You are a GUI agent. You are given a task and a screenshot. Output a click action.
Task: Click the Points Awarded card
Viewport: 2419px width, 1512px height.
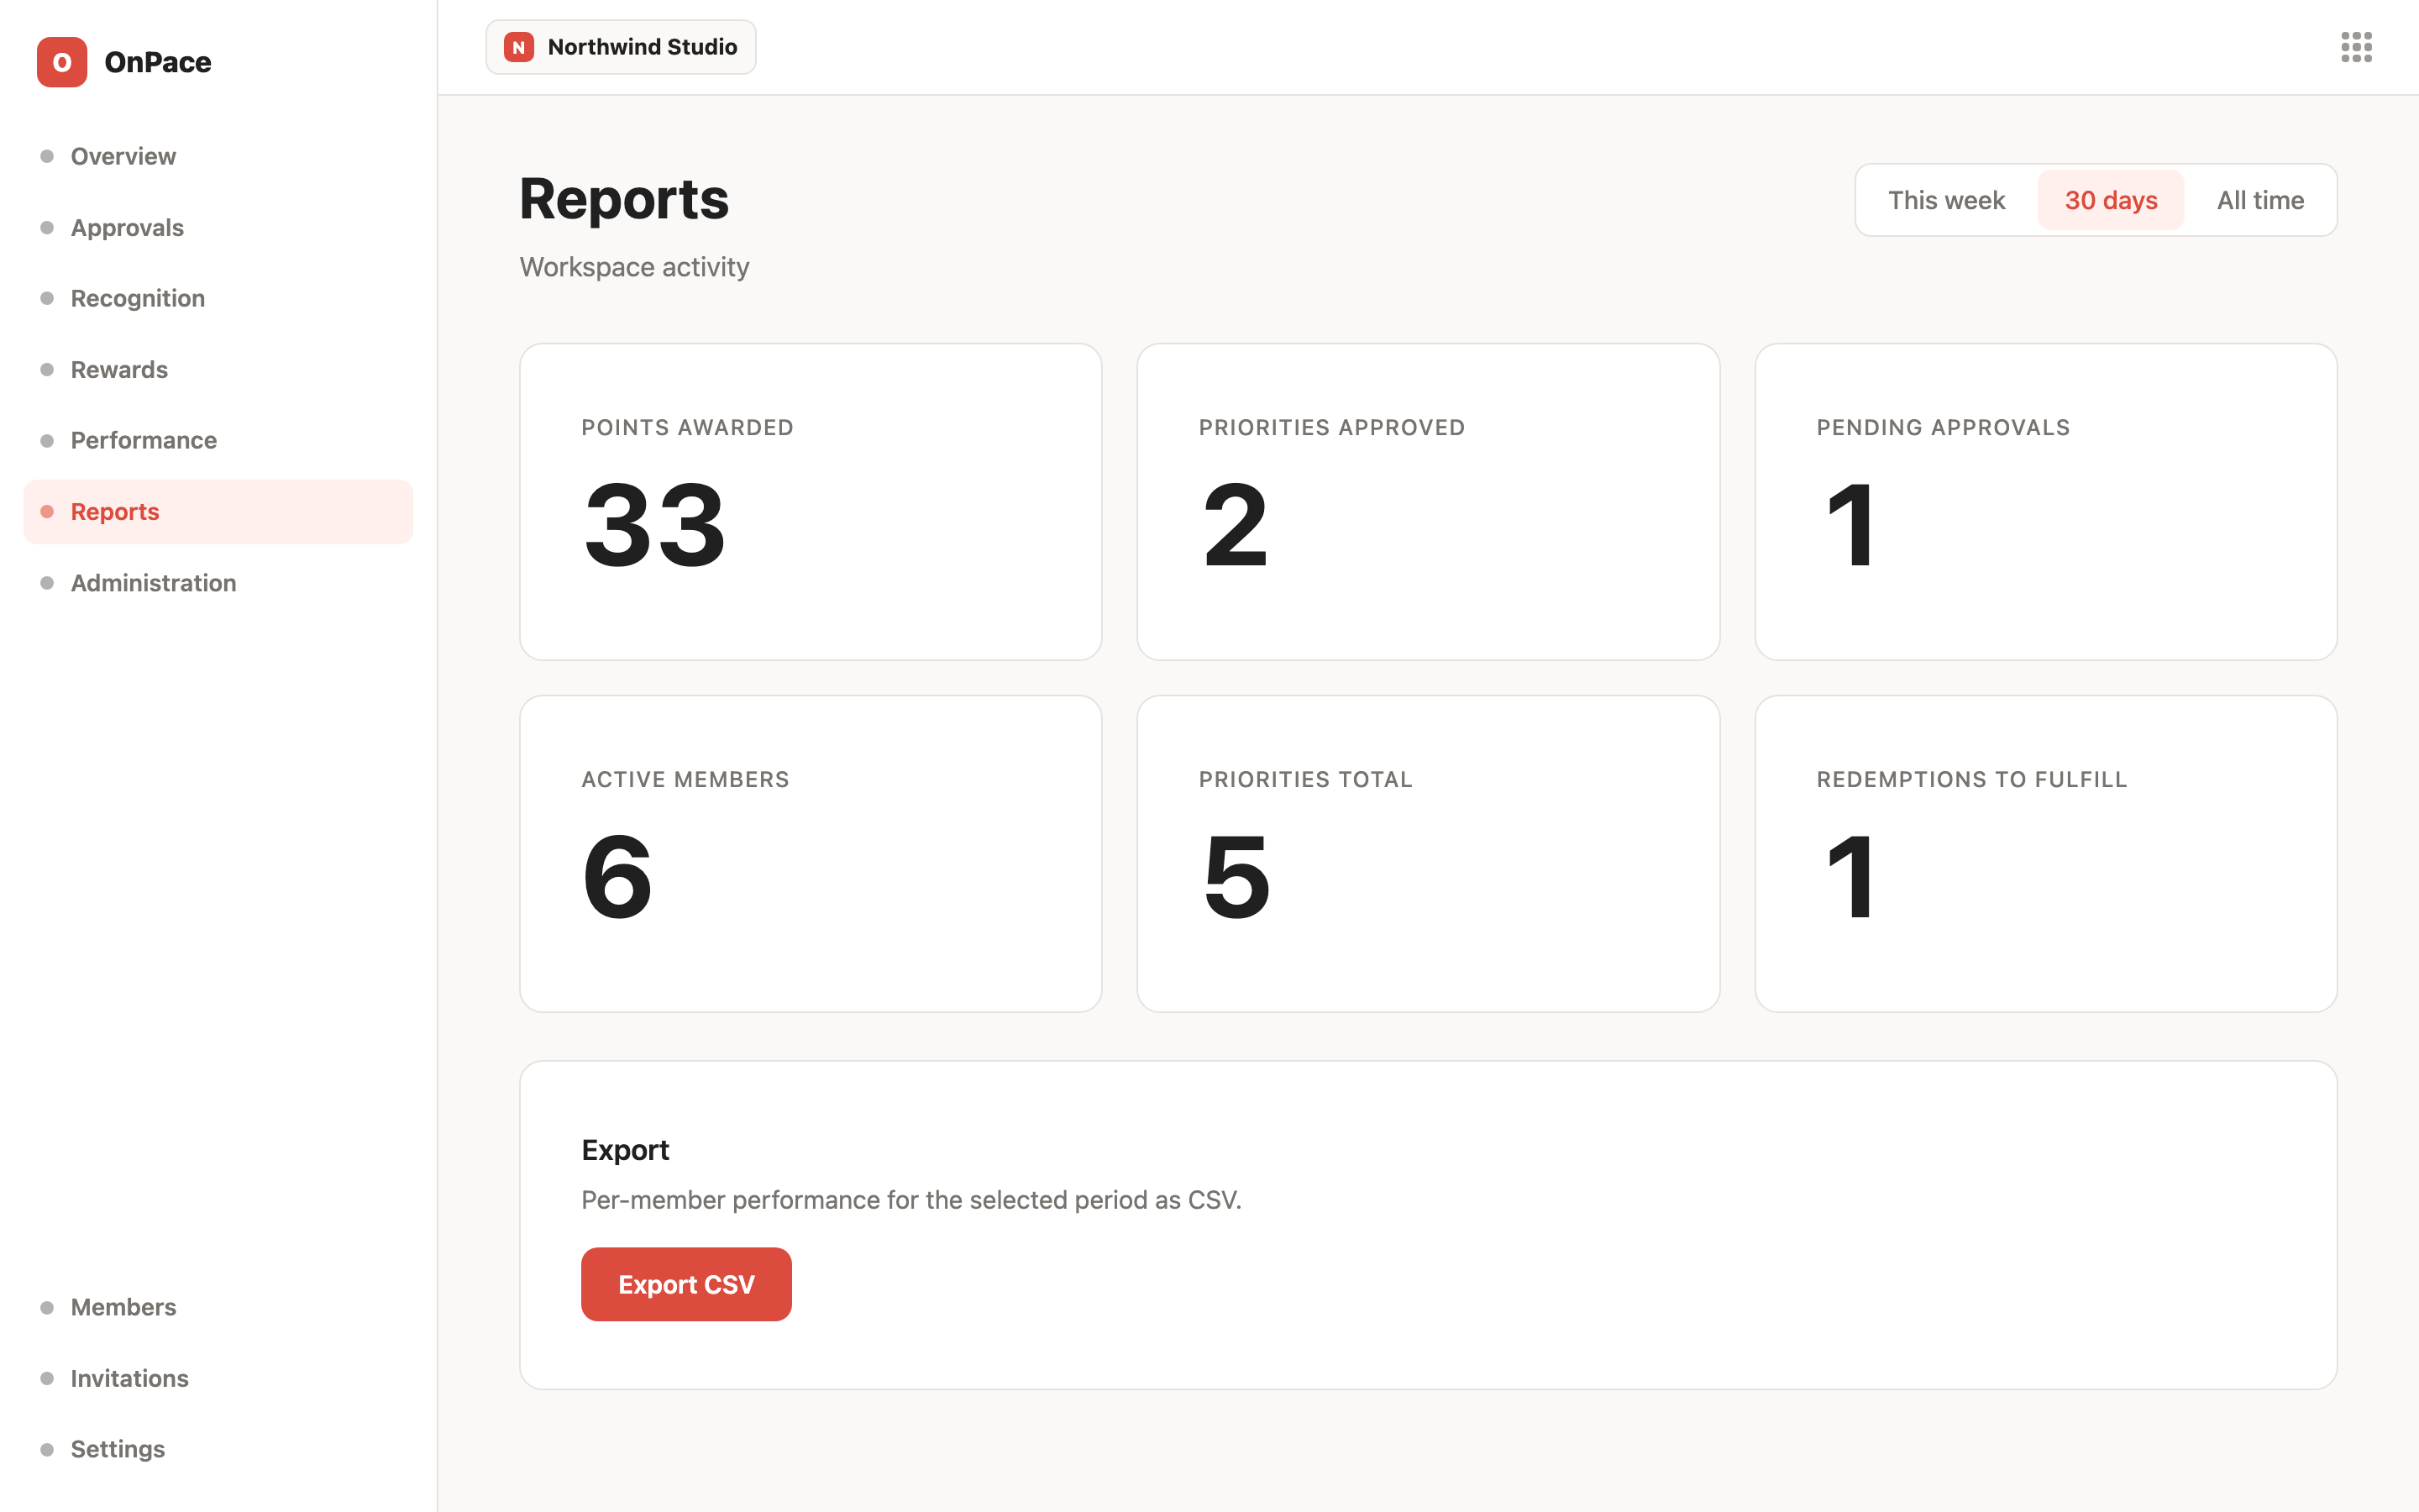811,502
